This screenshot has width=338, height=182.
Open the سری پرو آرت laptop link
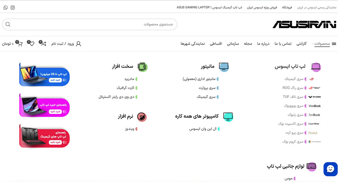[x=295, y=133]
